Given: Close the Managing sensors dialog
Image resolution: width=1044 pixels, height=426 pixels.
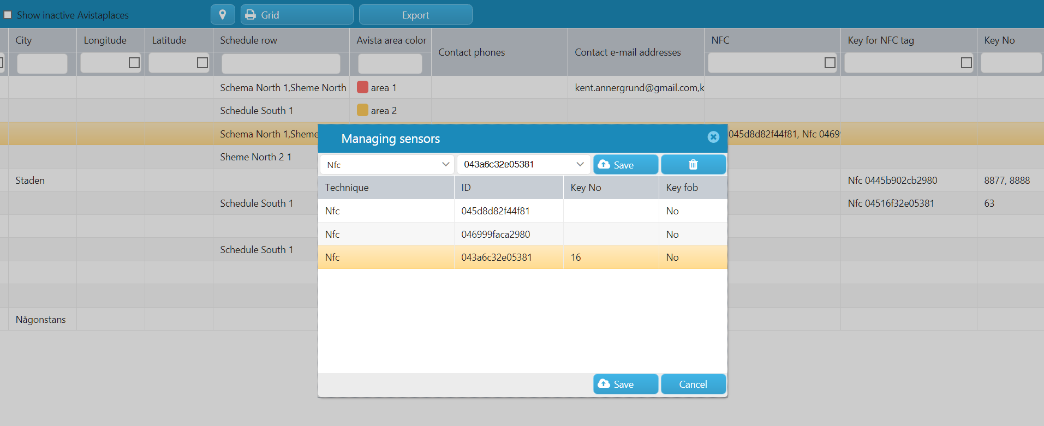Looking at the screenshot, I should (713, 137).
